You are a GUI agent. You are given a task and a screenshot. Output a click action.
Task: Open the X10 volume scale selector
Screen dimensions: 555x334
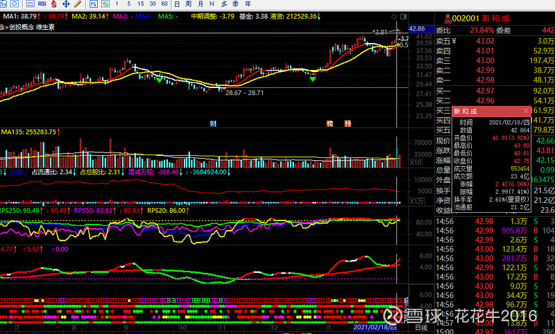[415, 163]
